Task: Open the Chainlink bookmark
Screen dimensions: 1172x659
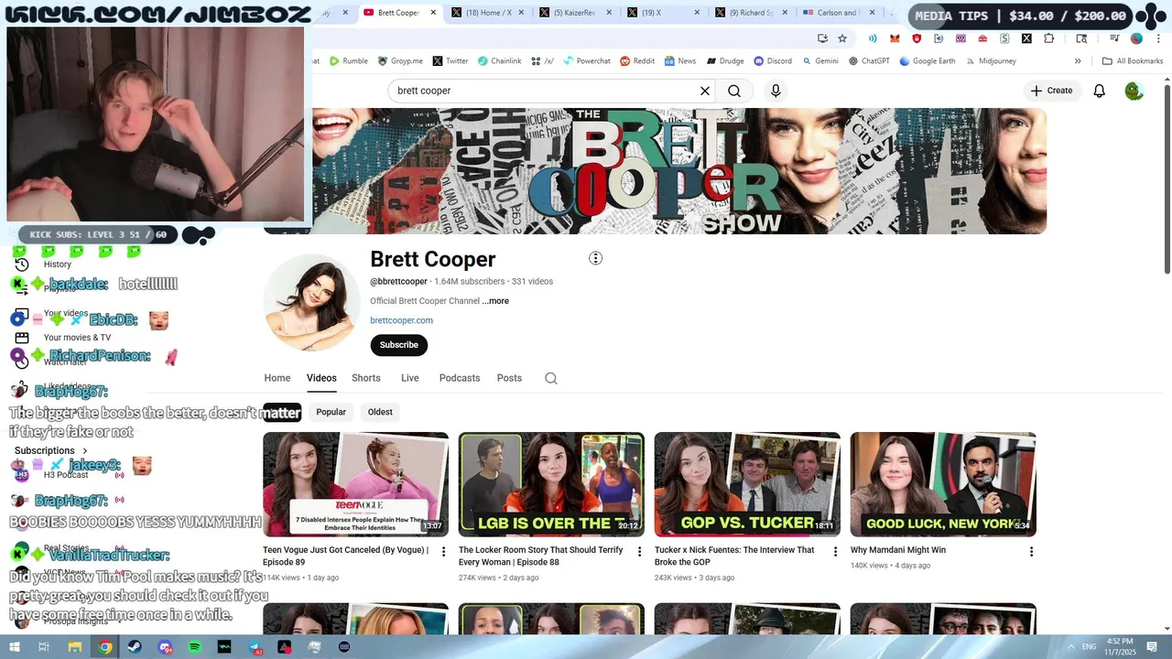Action: [x=499, y=61]
